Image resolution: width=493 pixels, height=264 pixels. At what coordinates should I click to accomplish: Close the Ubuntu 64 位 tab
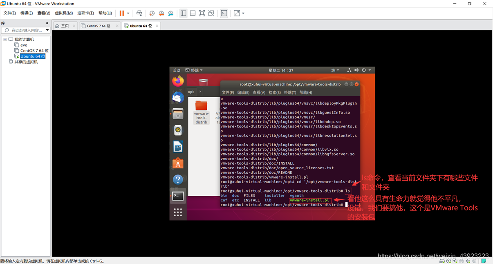tap(157, 26)
